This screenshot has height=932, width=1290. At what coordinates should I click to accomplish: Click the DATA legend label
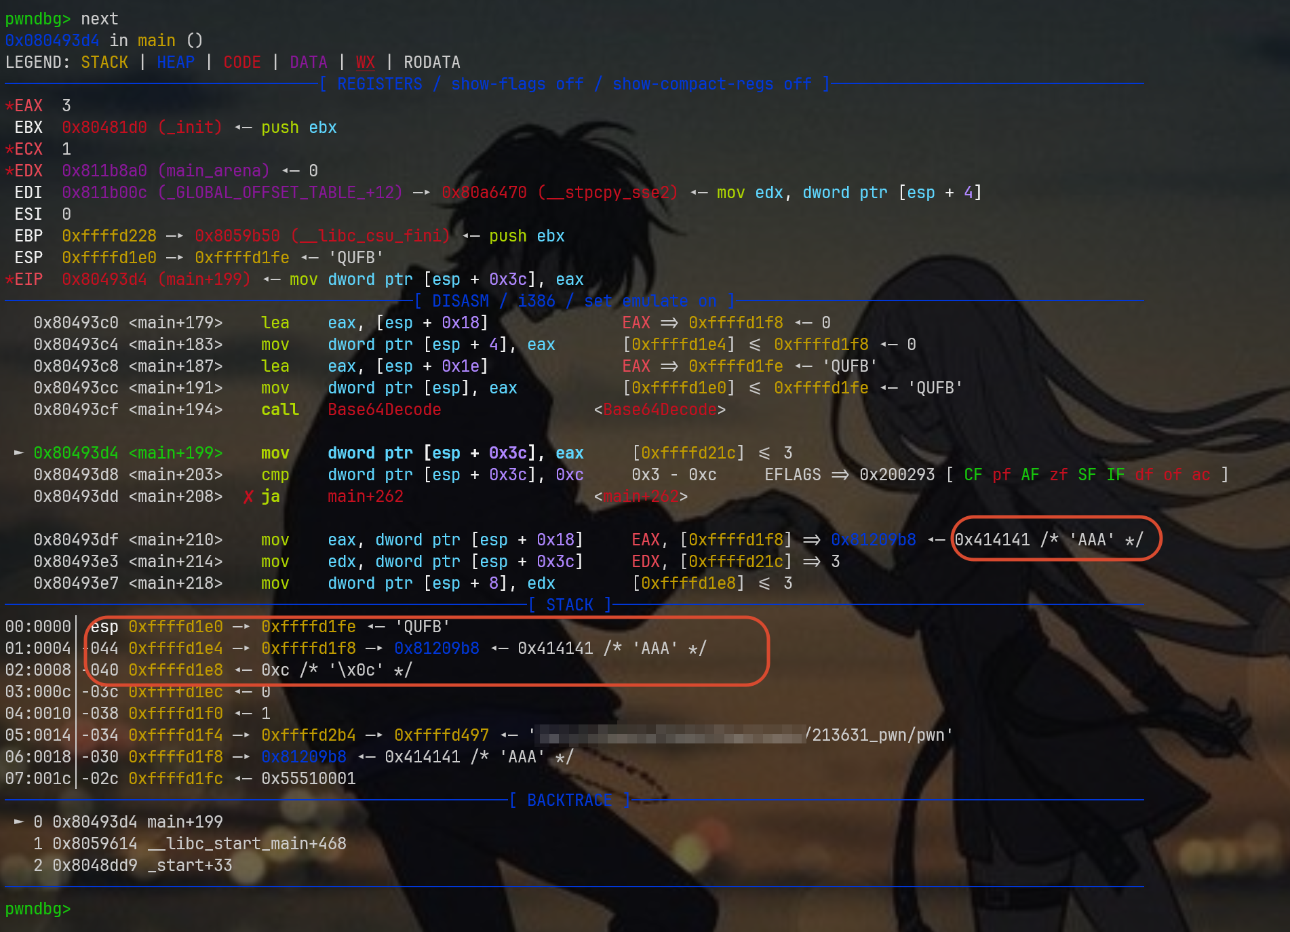click(309, 62)
